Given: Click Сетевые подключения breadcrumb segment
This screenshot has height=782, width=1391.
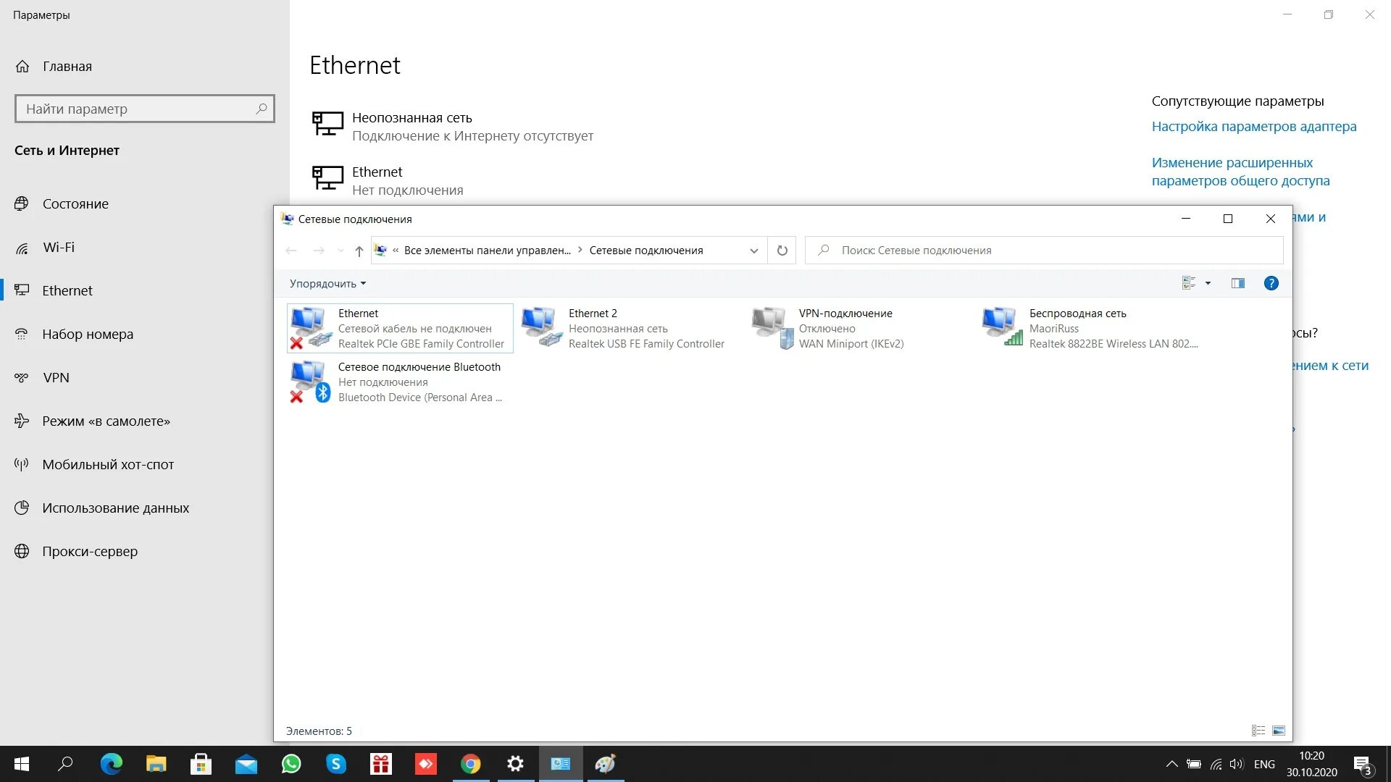Looking at the screenshot, I should 646,251.
